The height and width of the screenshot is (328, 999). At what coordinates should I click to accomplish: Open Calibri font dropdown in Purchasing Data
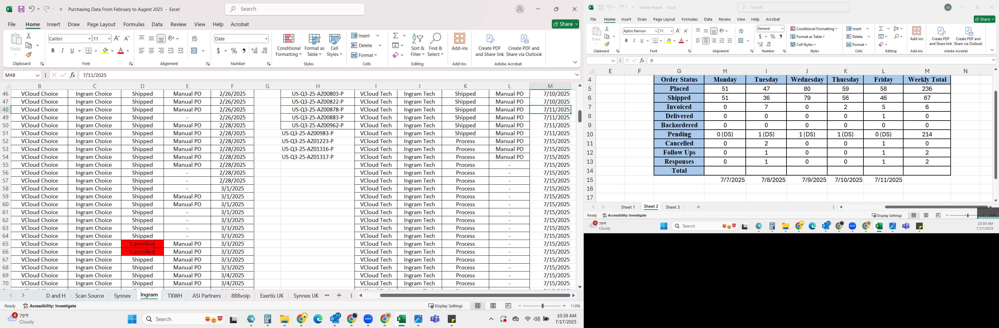tap(89, 39)
